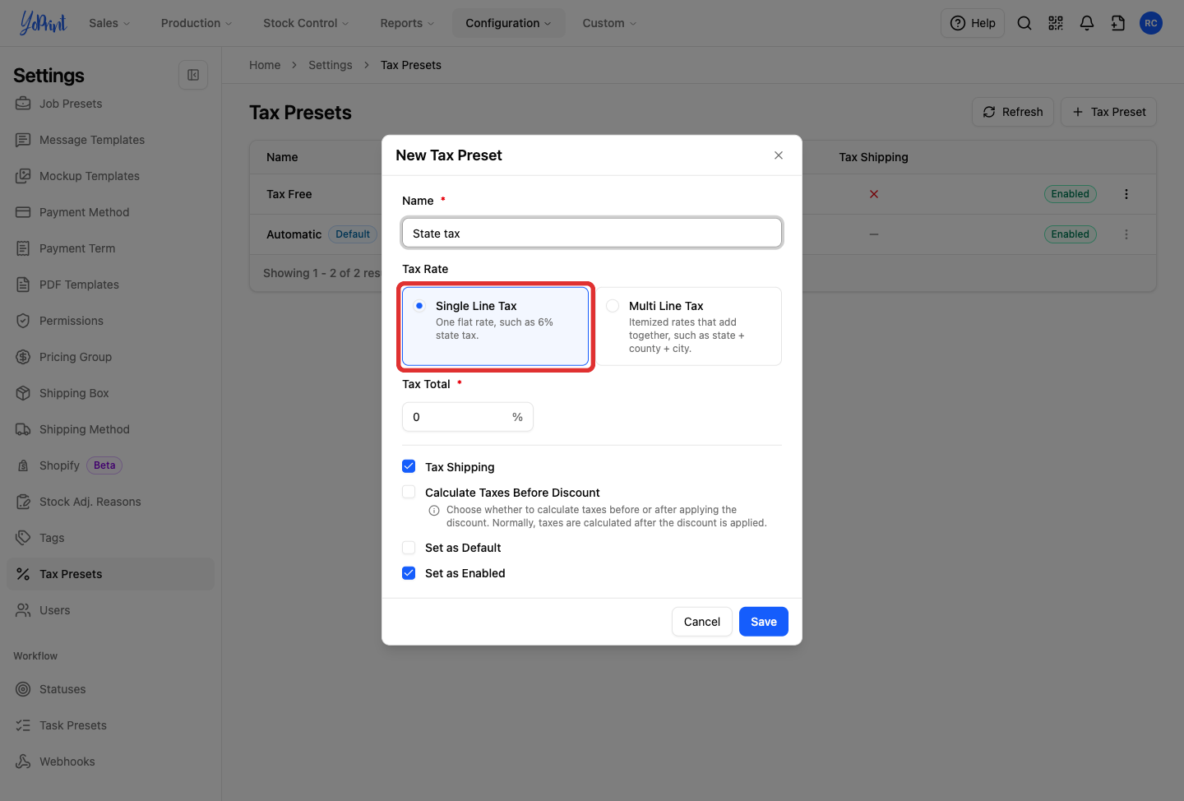This screenshot has width=1184, height=801.
Task: Uncheck the Tax Shipping checkbox
Action: 409,466
